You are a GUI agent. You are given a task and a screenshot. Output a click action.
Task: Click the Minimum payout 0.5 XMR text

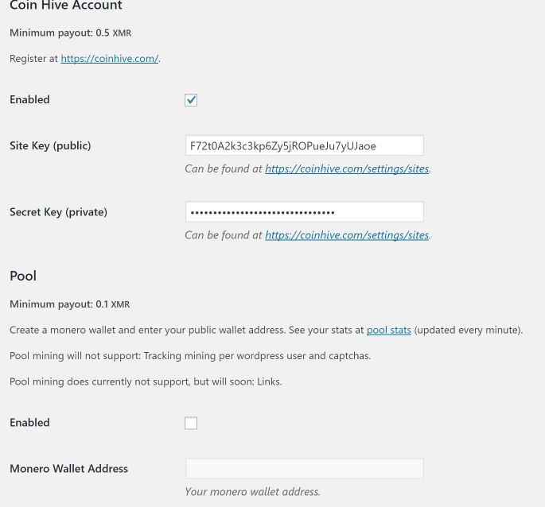pyautogui.click(x=71, y=33)
